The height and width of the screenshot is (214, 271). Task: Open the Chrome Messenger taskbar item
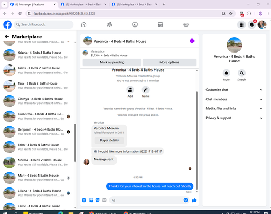pos(138,212)
